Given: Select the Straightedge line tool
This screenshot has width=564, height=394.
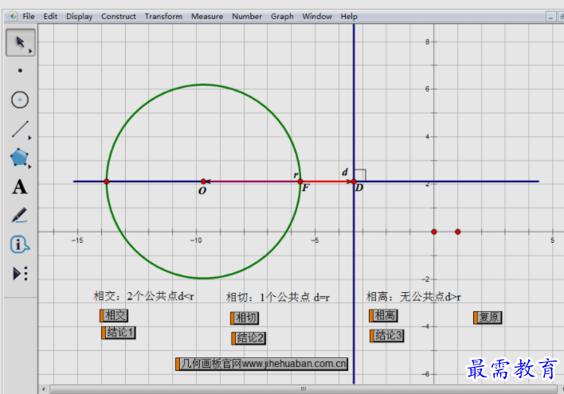Looking at the screenshot, I should tap(20, 129).
